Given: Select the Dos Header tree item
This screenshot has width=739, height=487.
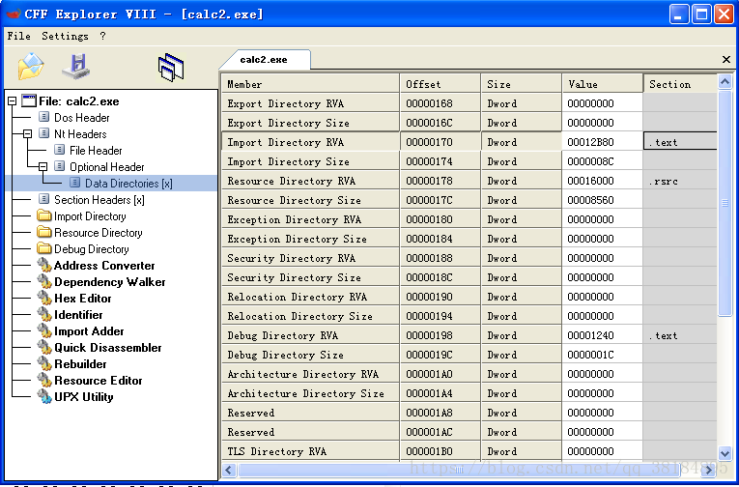Looking at the screenshot, I should [x=81, y=117].
